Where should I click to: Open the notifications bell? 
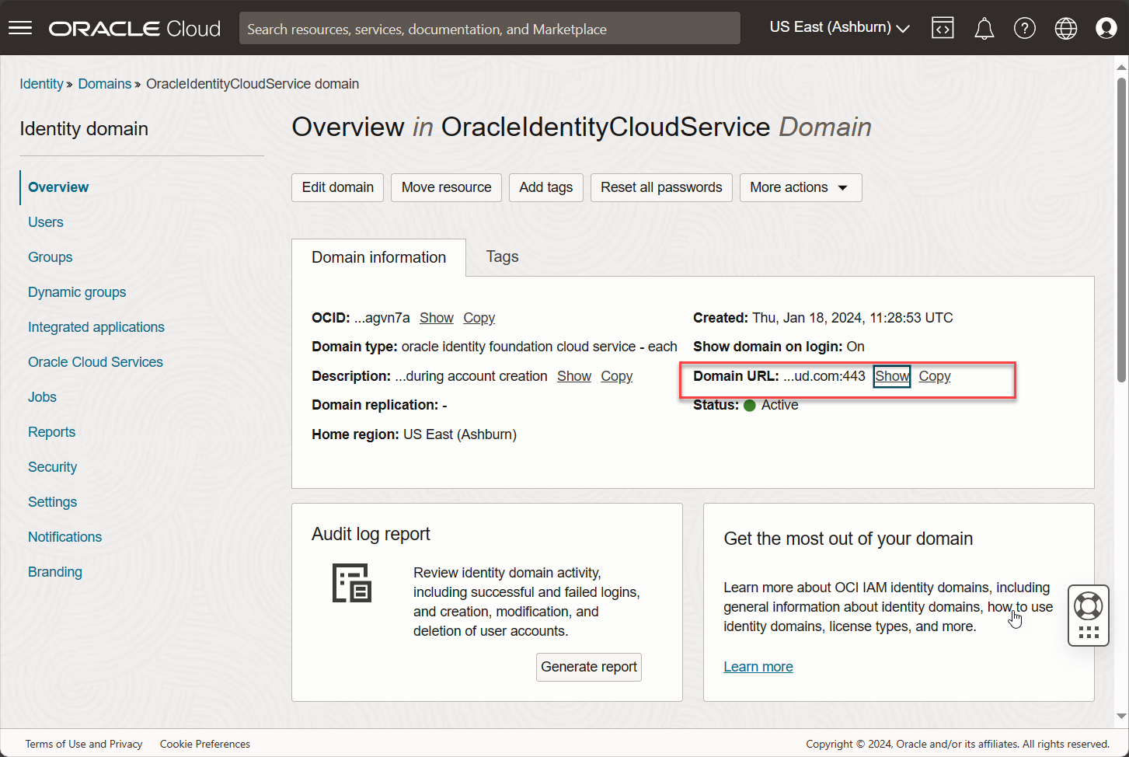point(984,28)
